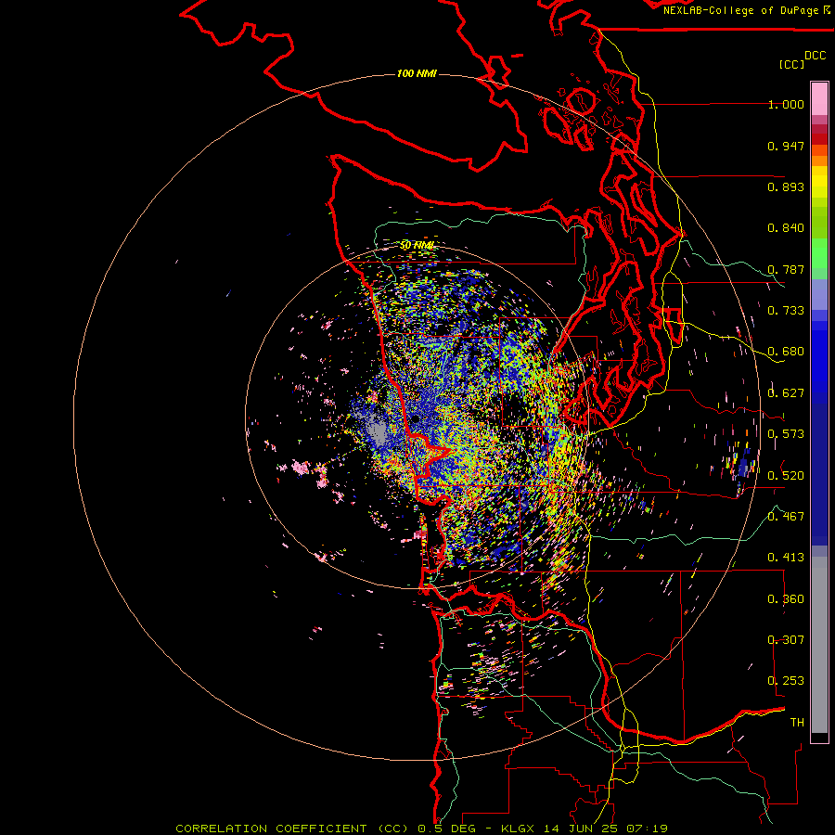Click the TH threshold label on the legend
Viewport: 835px width, 835px height.
[x=797, y=723]
